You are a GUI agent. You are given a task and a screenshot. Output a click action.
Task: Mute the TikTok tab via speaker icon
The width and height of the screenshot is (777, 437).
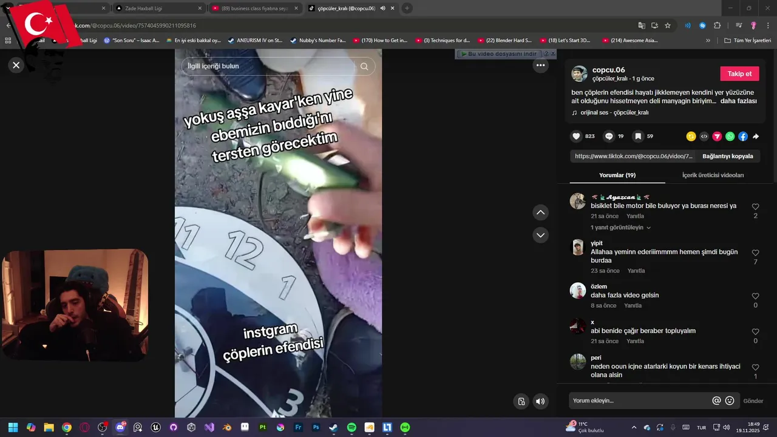coord(382,8)
